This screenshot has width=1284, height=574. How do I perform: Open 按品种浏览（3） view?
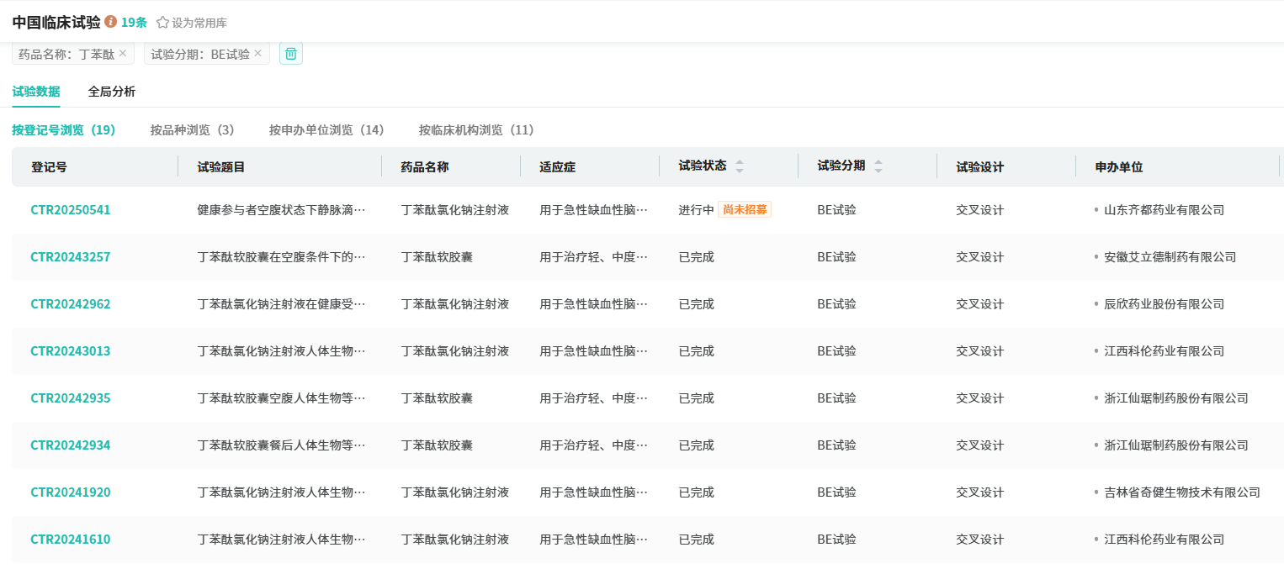[x=193, y=130]
